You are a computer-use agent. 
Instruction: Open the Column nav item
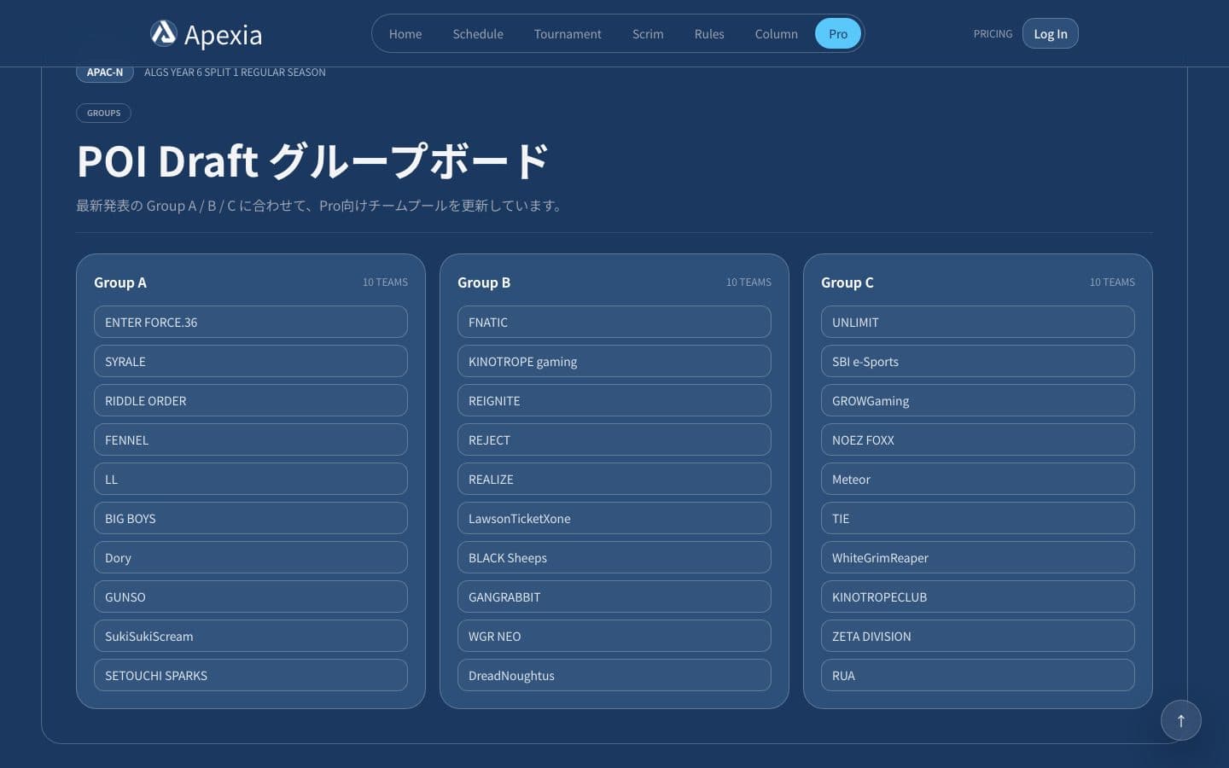[776, 34]
